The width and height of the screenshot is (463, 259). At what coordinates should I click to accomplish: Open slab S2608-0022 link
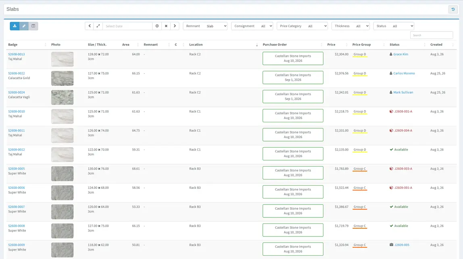pyautogui.click(x=17, y=73)
